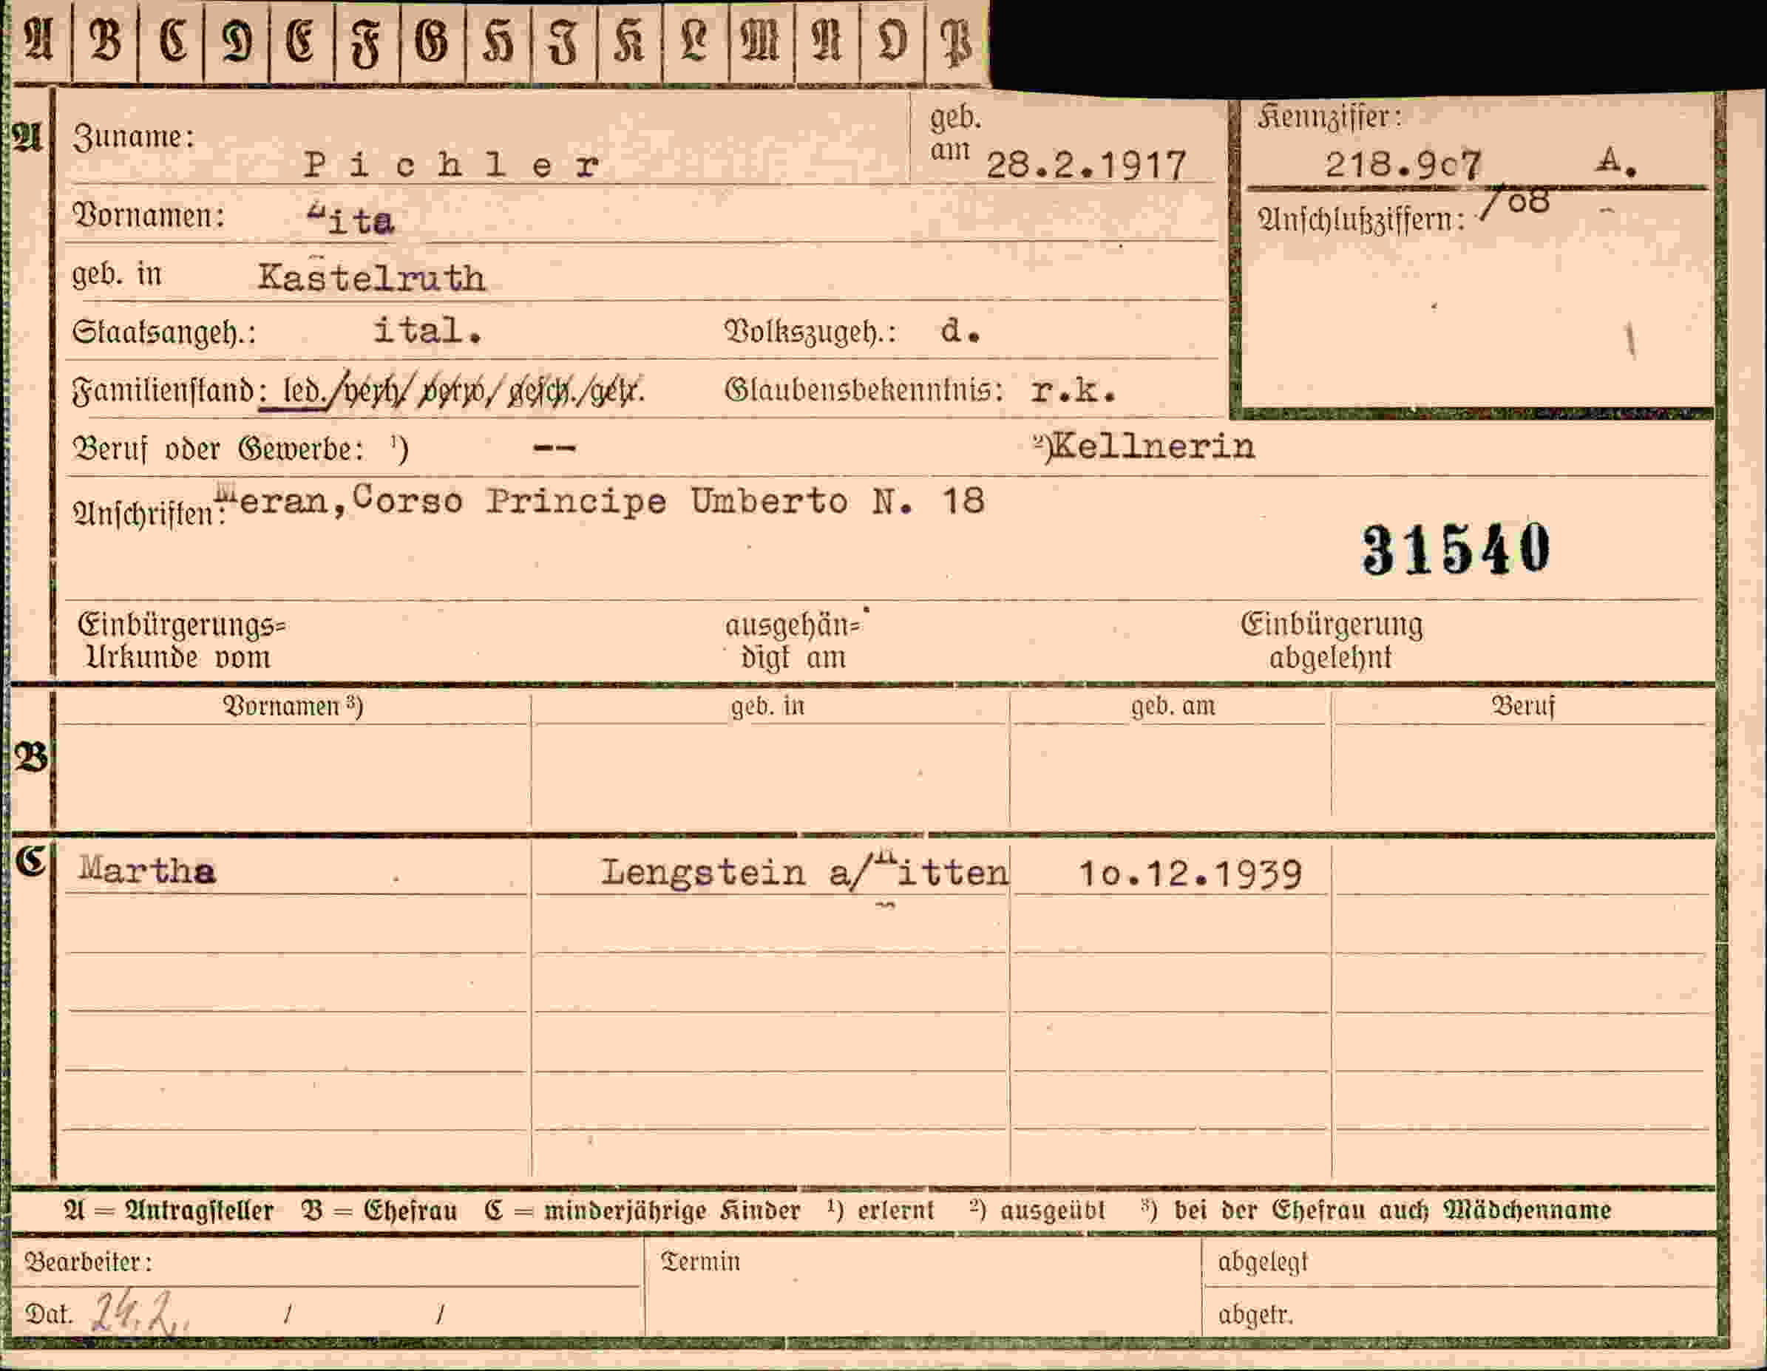Click the "Staatsangeh.:" label
1767x1371 pixels.
(164, 333)
